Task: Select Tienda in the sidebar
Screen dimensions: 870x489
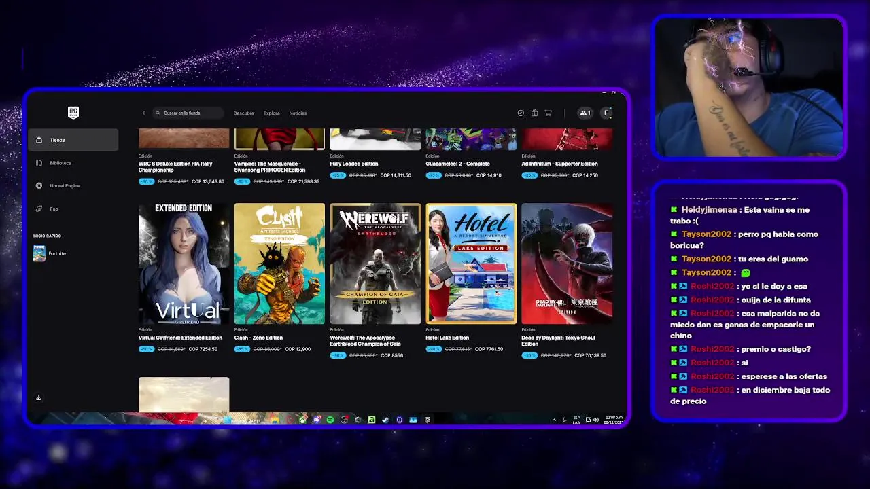Action: click(73, 140)
